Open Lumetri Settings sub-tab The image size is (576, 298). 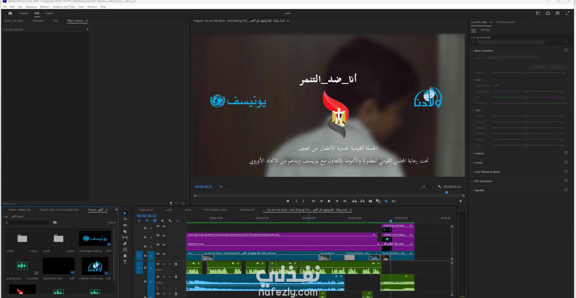click(x=485, y=30)
